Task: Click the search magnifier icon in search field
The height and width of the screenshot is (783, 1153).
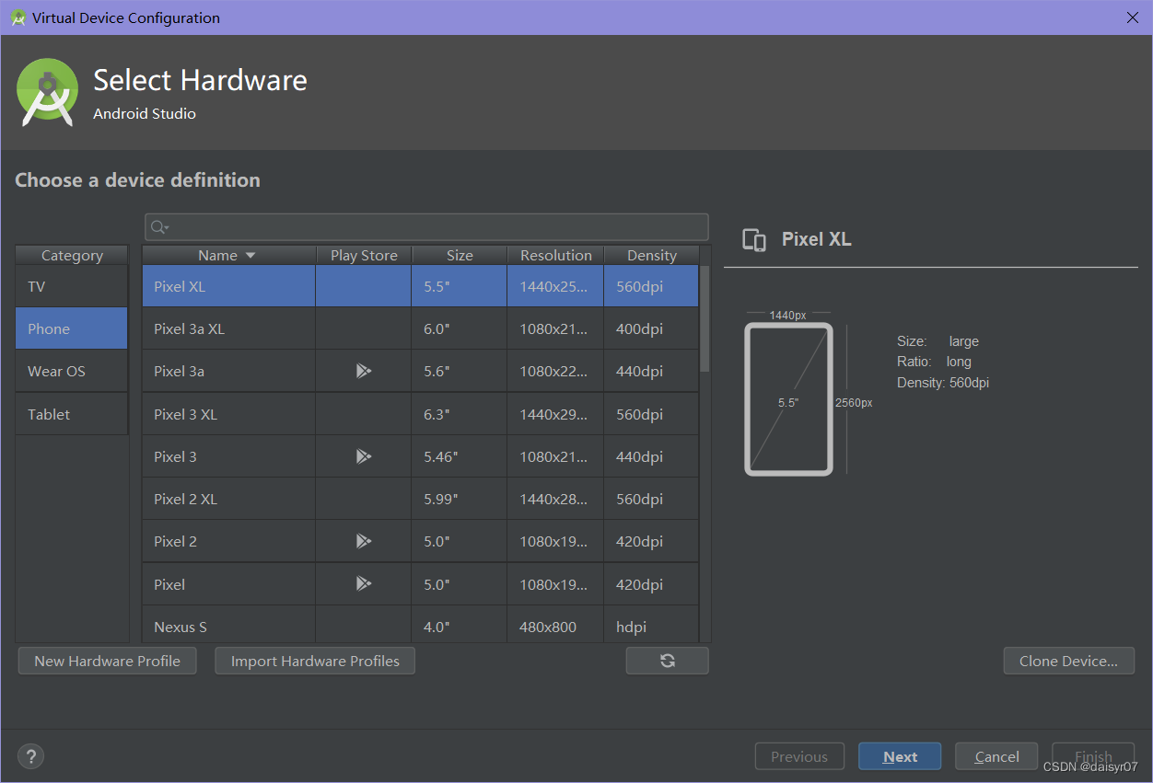Action: [159, 227]
